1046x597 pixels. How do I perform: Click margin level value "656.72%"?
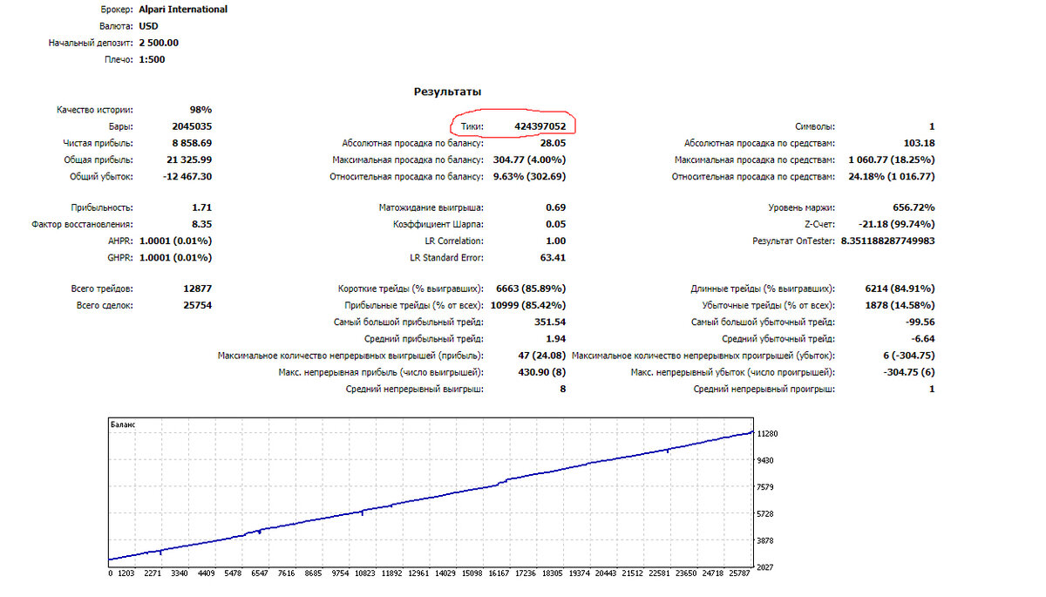tap(914, 207)
